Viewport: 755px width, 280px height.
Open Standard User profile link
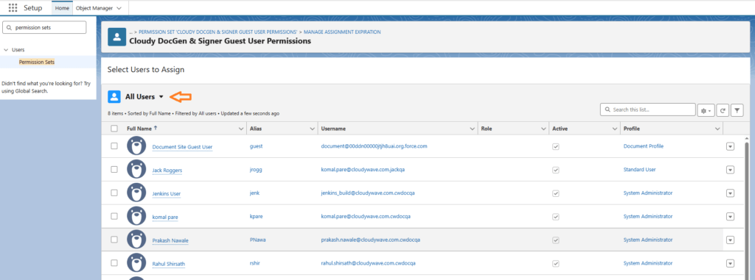639,170
